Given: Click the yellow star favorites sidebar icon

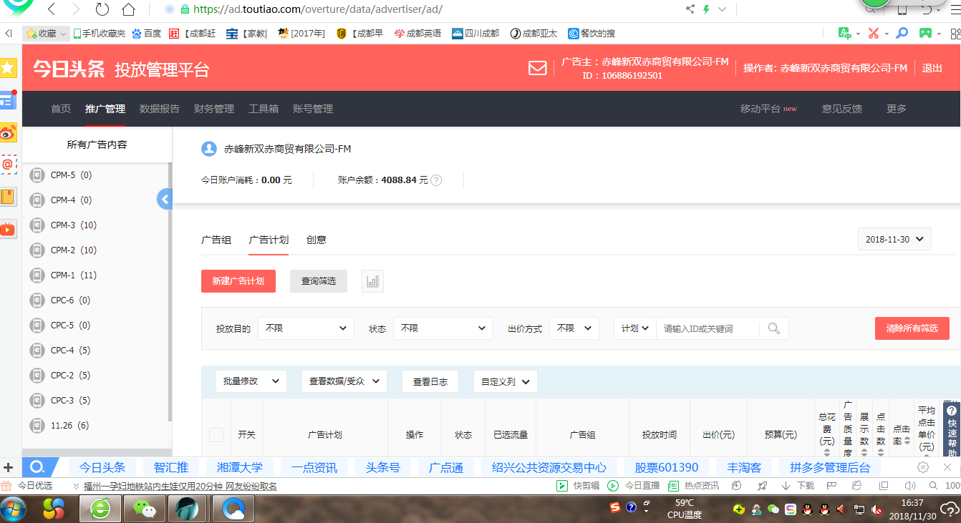Looking at the screenshot, I should click(8, 68).
